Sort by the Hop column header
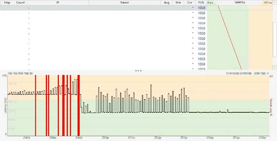 7,2
